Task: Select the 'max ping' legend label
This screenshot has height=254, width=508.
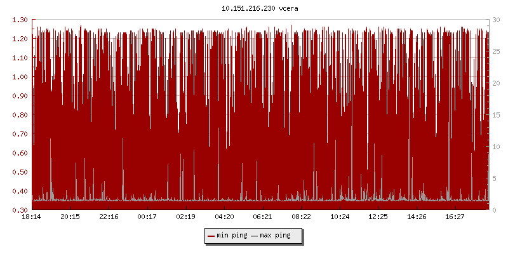Action: pos(275,236)
